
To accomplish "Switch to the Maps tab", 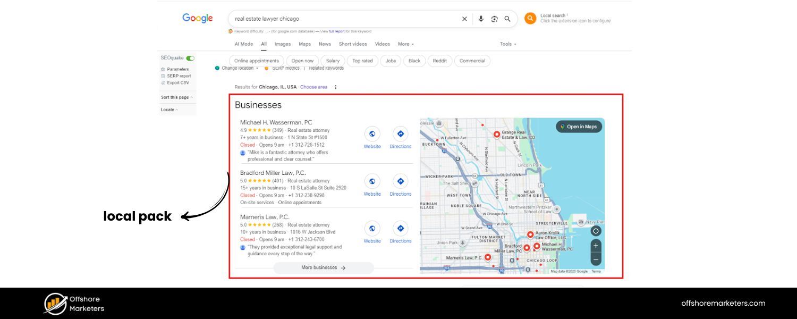I will (304, 44).
